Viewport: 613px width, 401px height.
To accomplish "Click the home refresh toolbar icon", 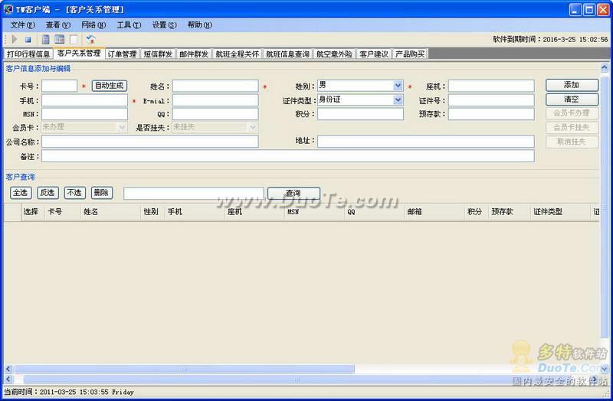I will point(90,39).
